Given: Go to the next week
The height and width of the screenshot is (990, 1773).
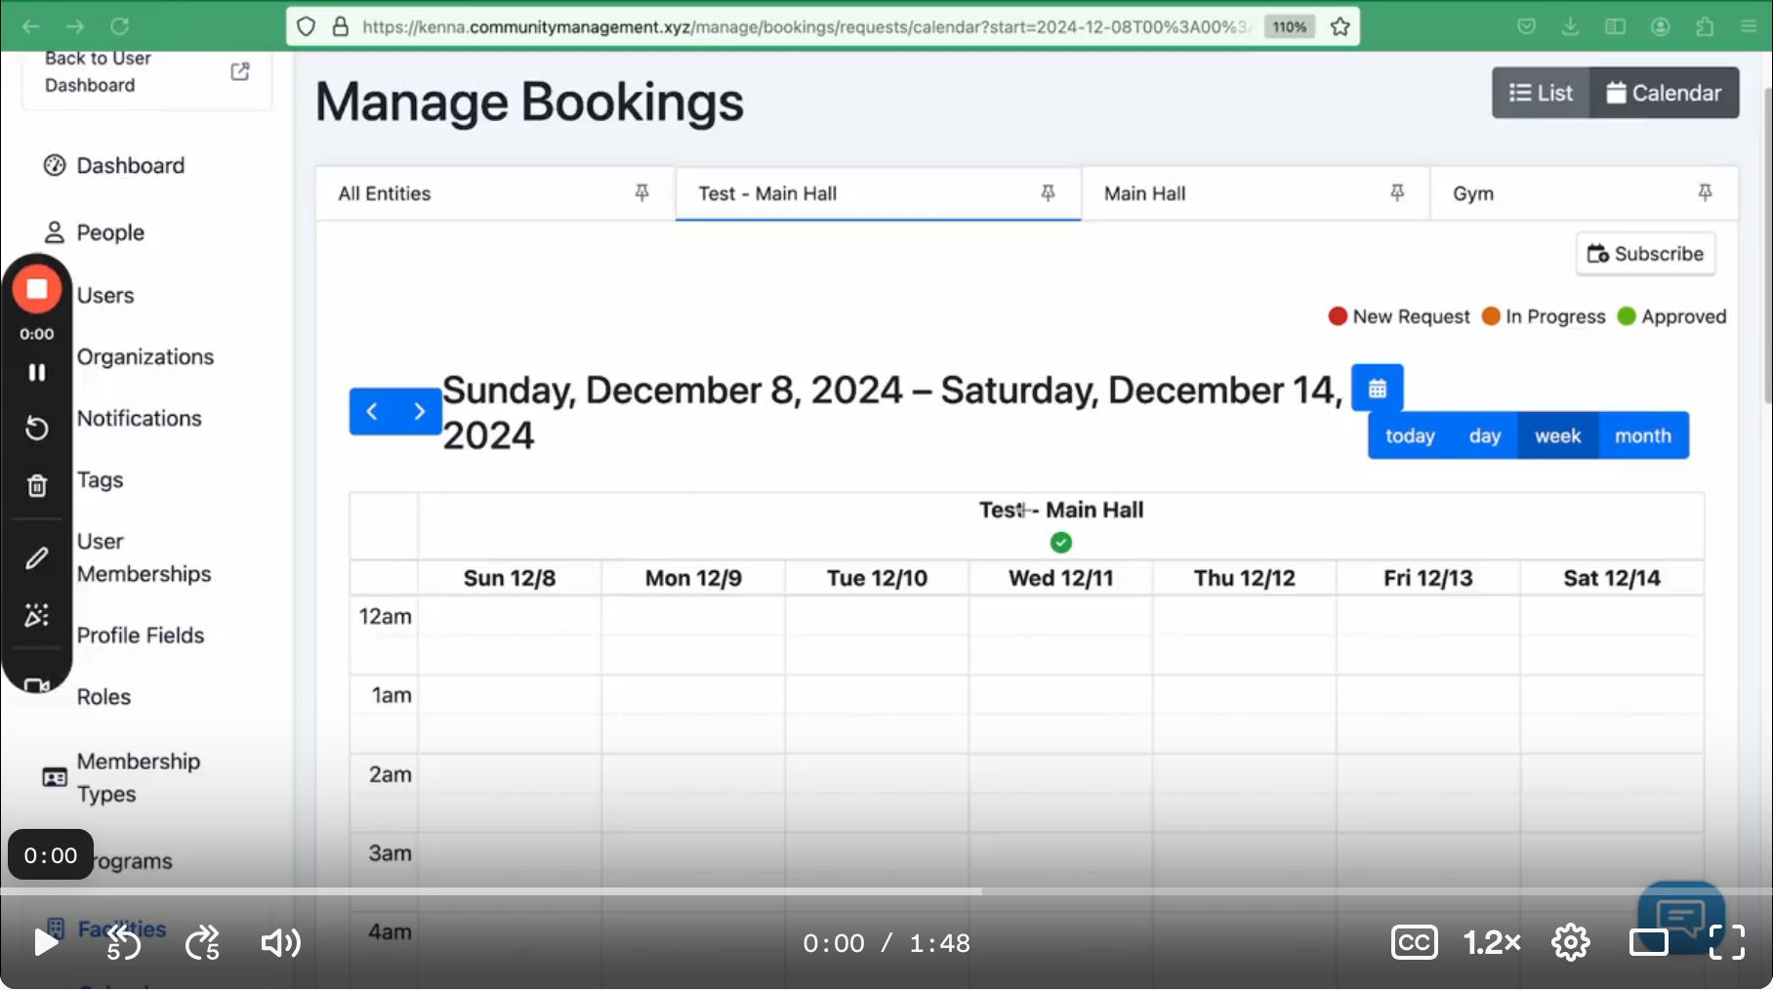Looking at the screenshot, I should click(x=419, y=411).
